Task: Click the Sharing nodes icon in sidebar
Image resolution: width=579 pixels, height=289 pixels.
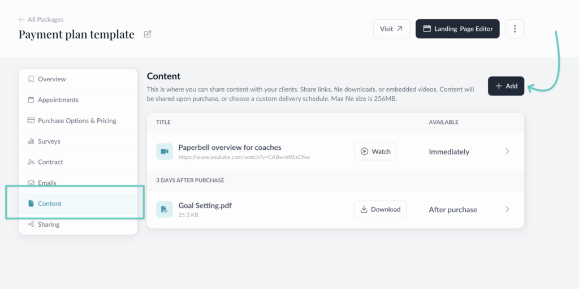Action: [x=31, y=225]
